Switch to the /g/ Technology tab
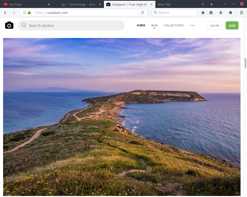The height and width of the screenshot is (197, 247). click(x=78, y=4)
